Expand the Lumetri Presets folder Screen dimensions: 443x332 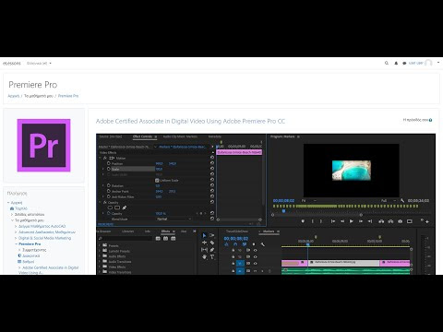tap(100, 251)
